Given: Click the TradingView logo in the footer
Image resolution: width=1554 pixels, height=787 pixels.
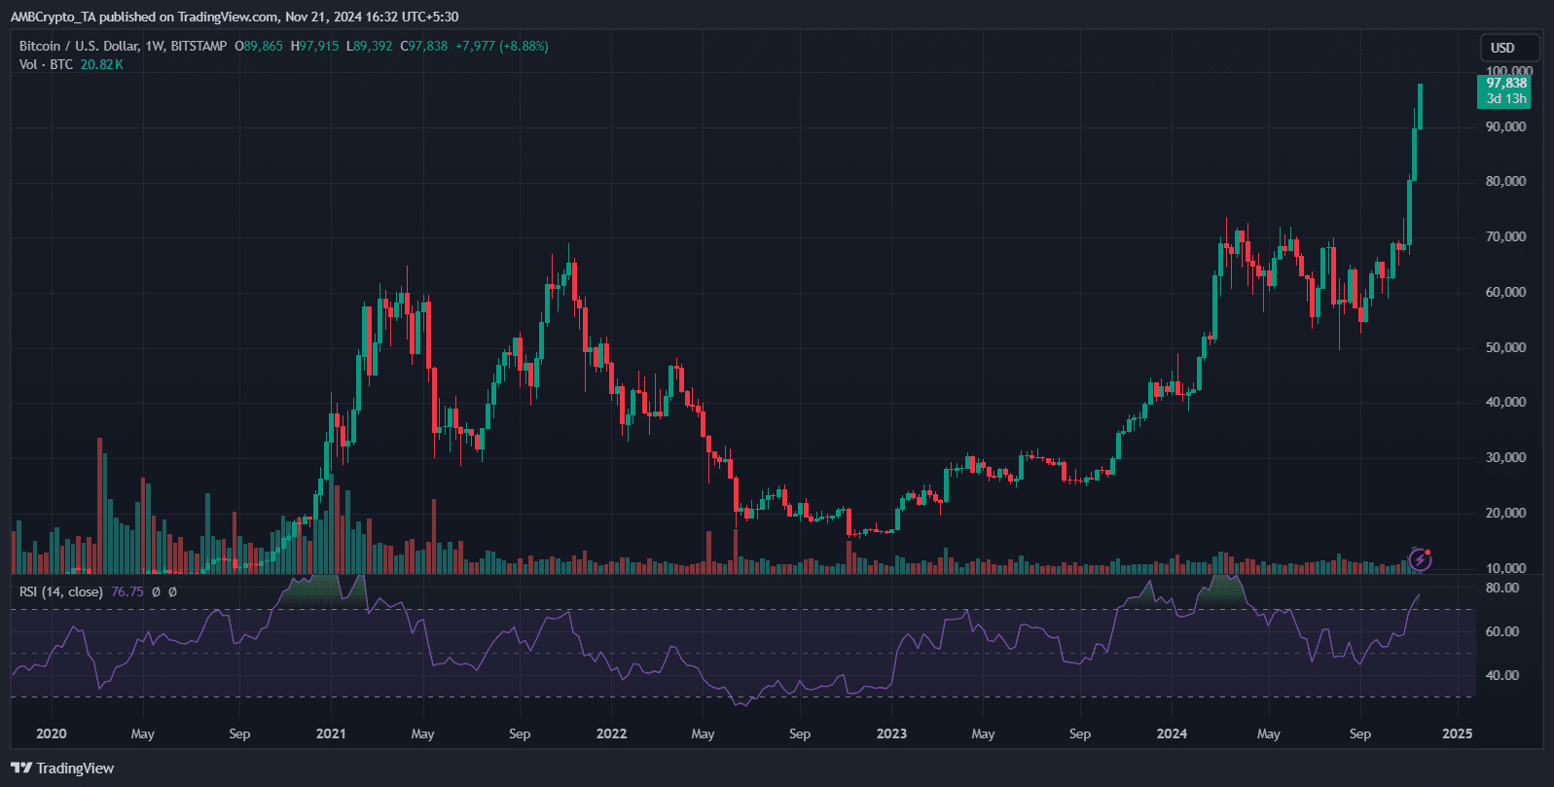Looking at the screenshot, I should pos(62,769).
